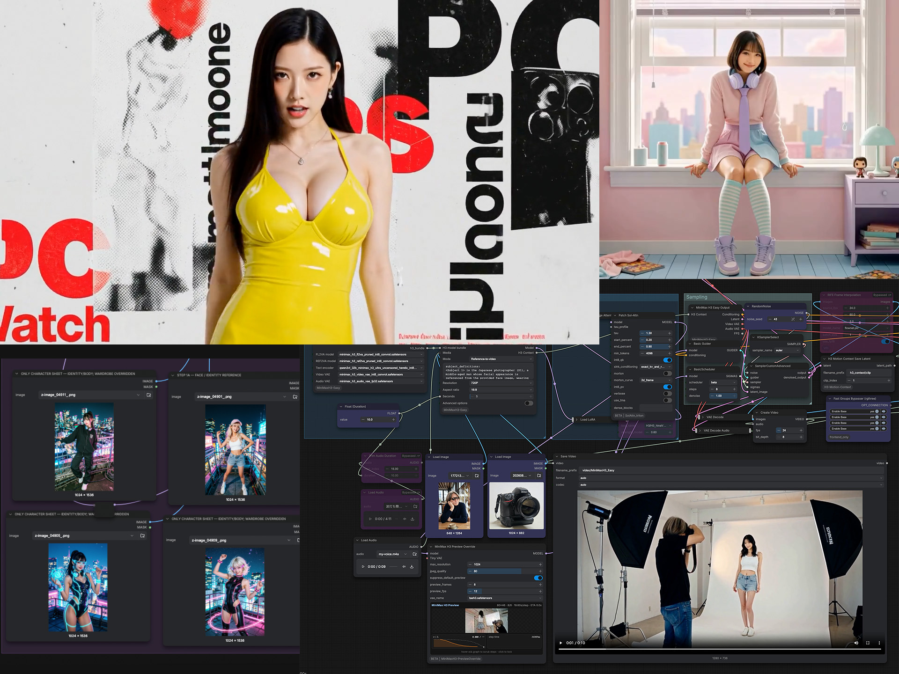Viewport: 899px width, 674px height.
Task: Disable suppress_default_preview toggle
Action: coord(538,578)
